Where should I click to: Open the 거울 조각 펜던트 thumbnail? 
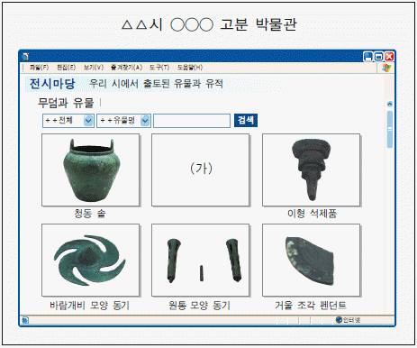point(312,260)
